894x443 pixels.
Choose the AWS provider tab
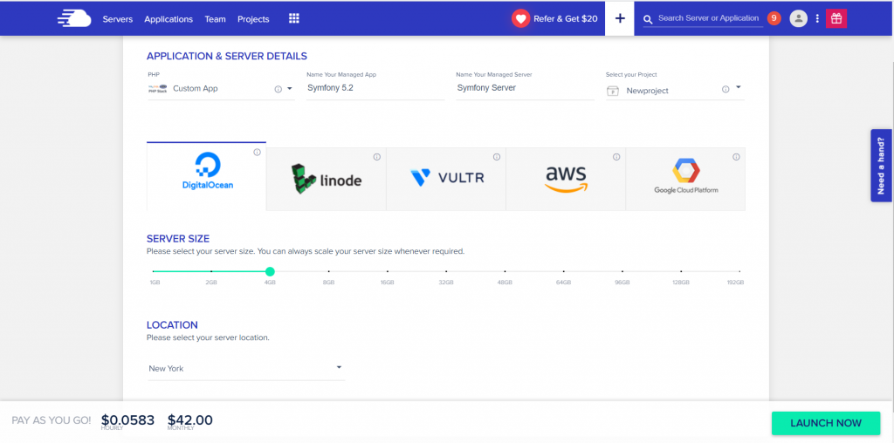(566, 179)
